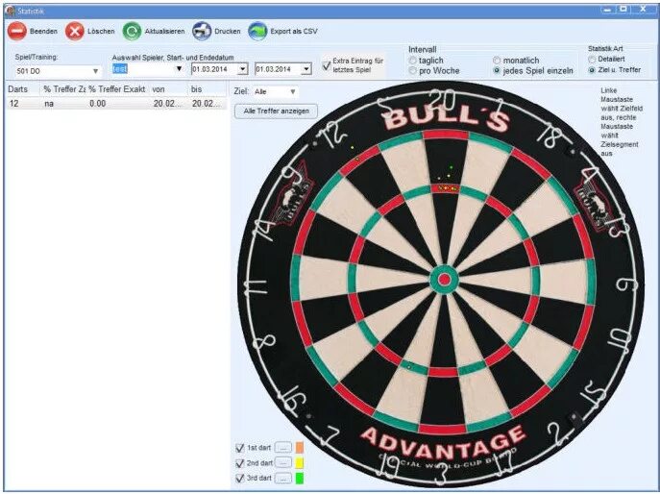This screenshot has width=660, height=494.
Task: Uncheck the 2nd dart checkbox
Action: click(x=240, y=463)
